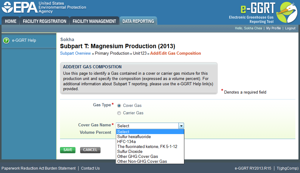Pick the highlighted Select option in list
This screenshot has width=300, height=173.
pyautogui.click(x=150, y=132)
